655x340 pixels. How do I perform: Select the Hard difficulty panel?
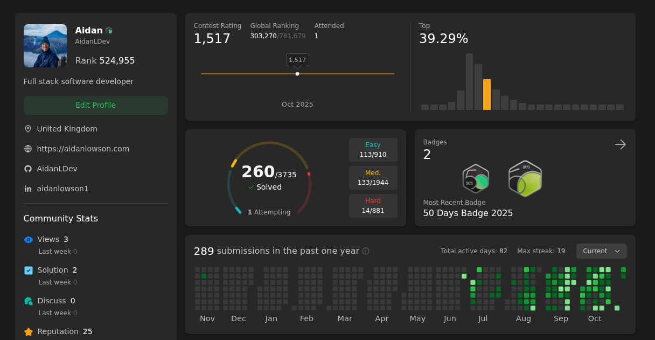click(x=373, y=205)
